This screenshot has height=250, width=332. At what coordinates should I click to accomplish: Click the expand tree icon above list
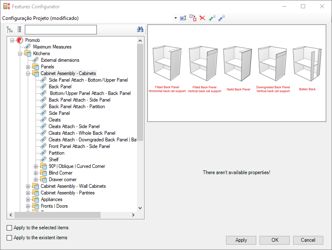tap(10, 29)
